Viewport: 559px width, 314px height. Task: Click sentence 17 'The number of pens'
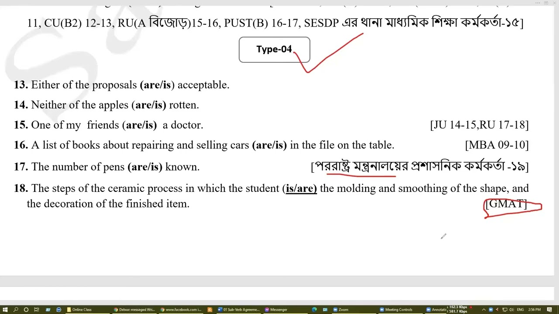[107, 167]
